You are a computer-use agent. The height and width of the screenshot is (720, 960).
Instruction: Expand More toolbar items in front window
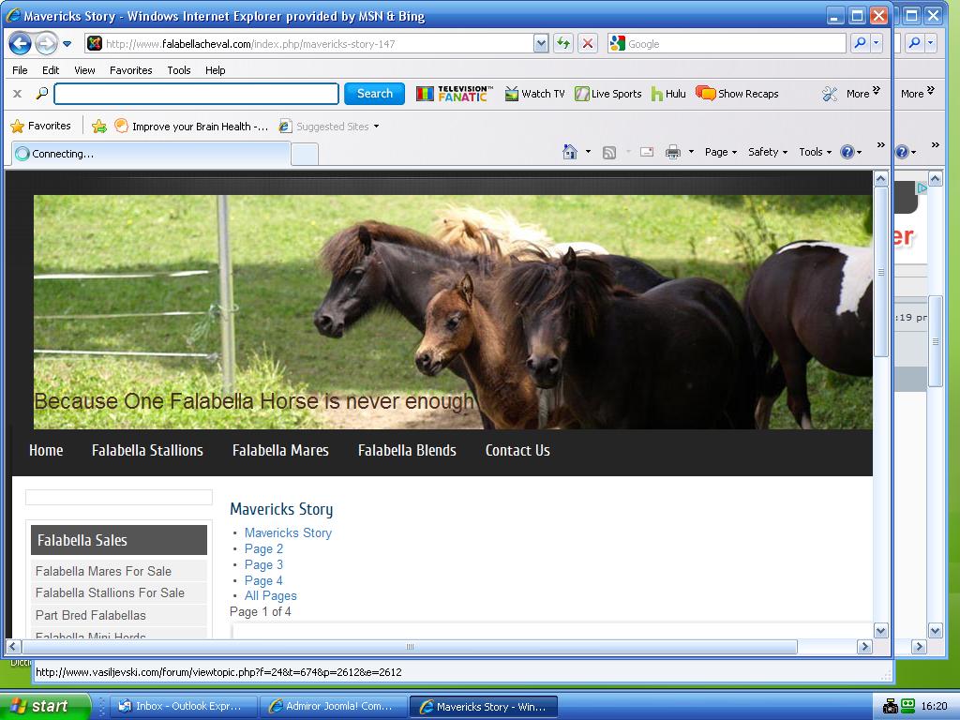[x=862, y=93]
